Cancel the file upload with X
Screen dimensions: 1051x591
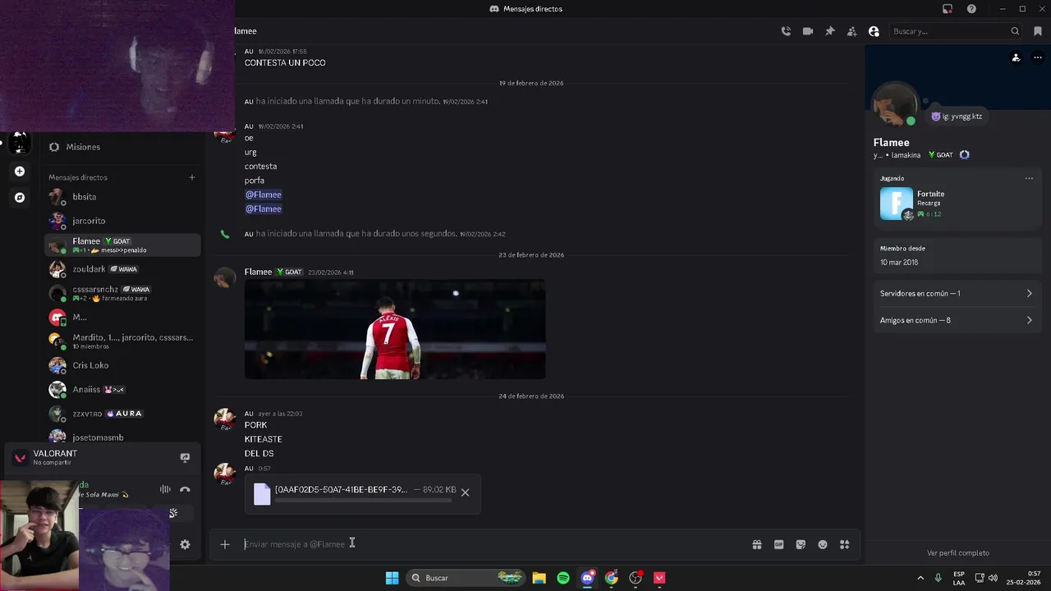click(x=465, y=492)
